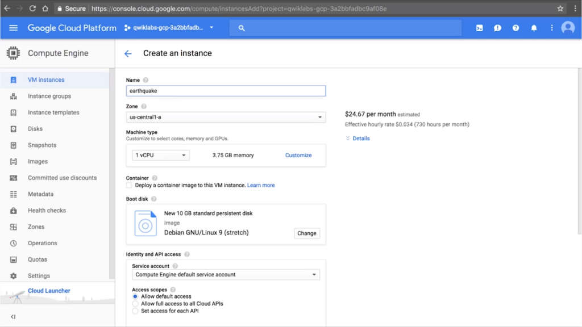The image size is (582, 327).
Task: Click the help icon next to Zone
Action: tap(144, 106)
